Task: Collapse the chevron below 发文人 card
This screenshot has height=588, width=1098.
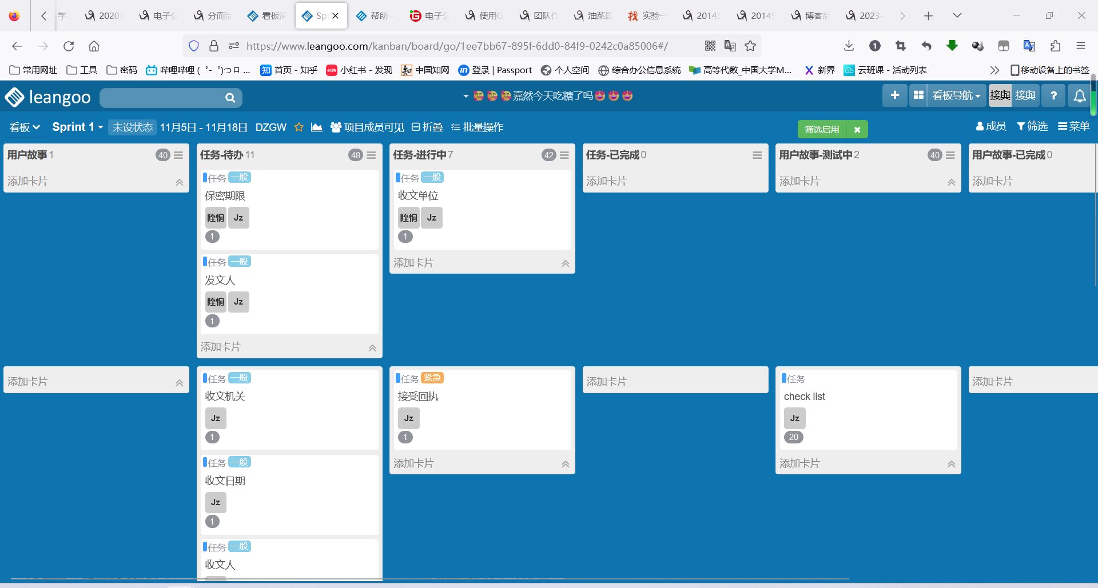Action: pyautogui.click(x=372, y=348)
